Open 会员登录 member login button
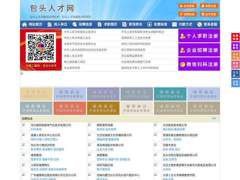Image resolution: width=240 pixels, height=180 pixels. click(x=187, y=6)
